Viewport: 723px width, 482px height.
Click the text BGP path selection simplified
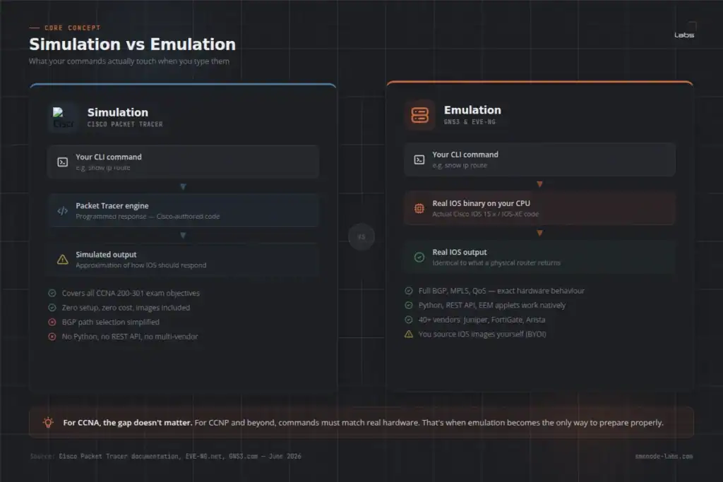(x=111, y=322)
